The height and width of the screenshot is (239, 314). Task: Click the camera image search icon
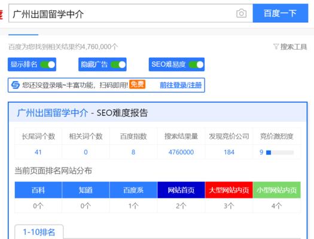[241, 13]
